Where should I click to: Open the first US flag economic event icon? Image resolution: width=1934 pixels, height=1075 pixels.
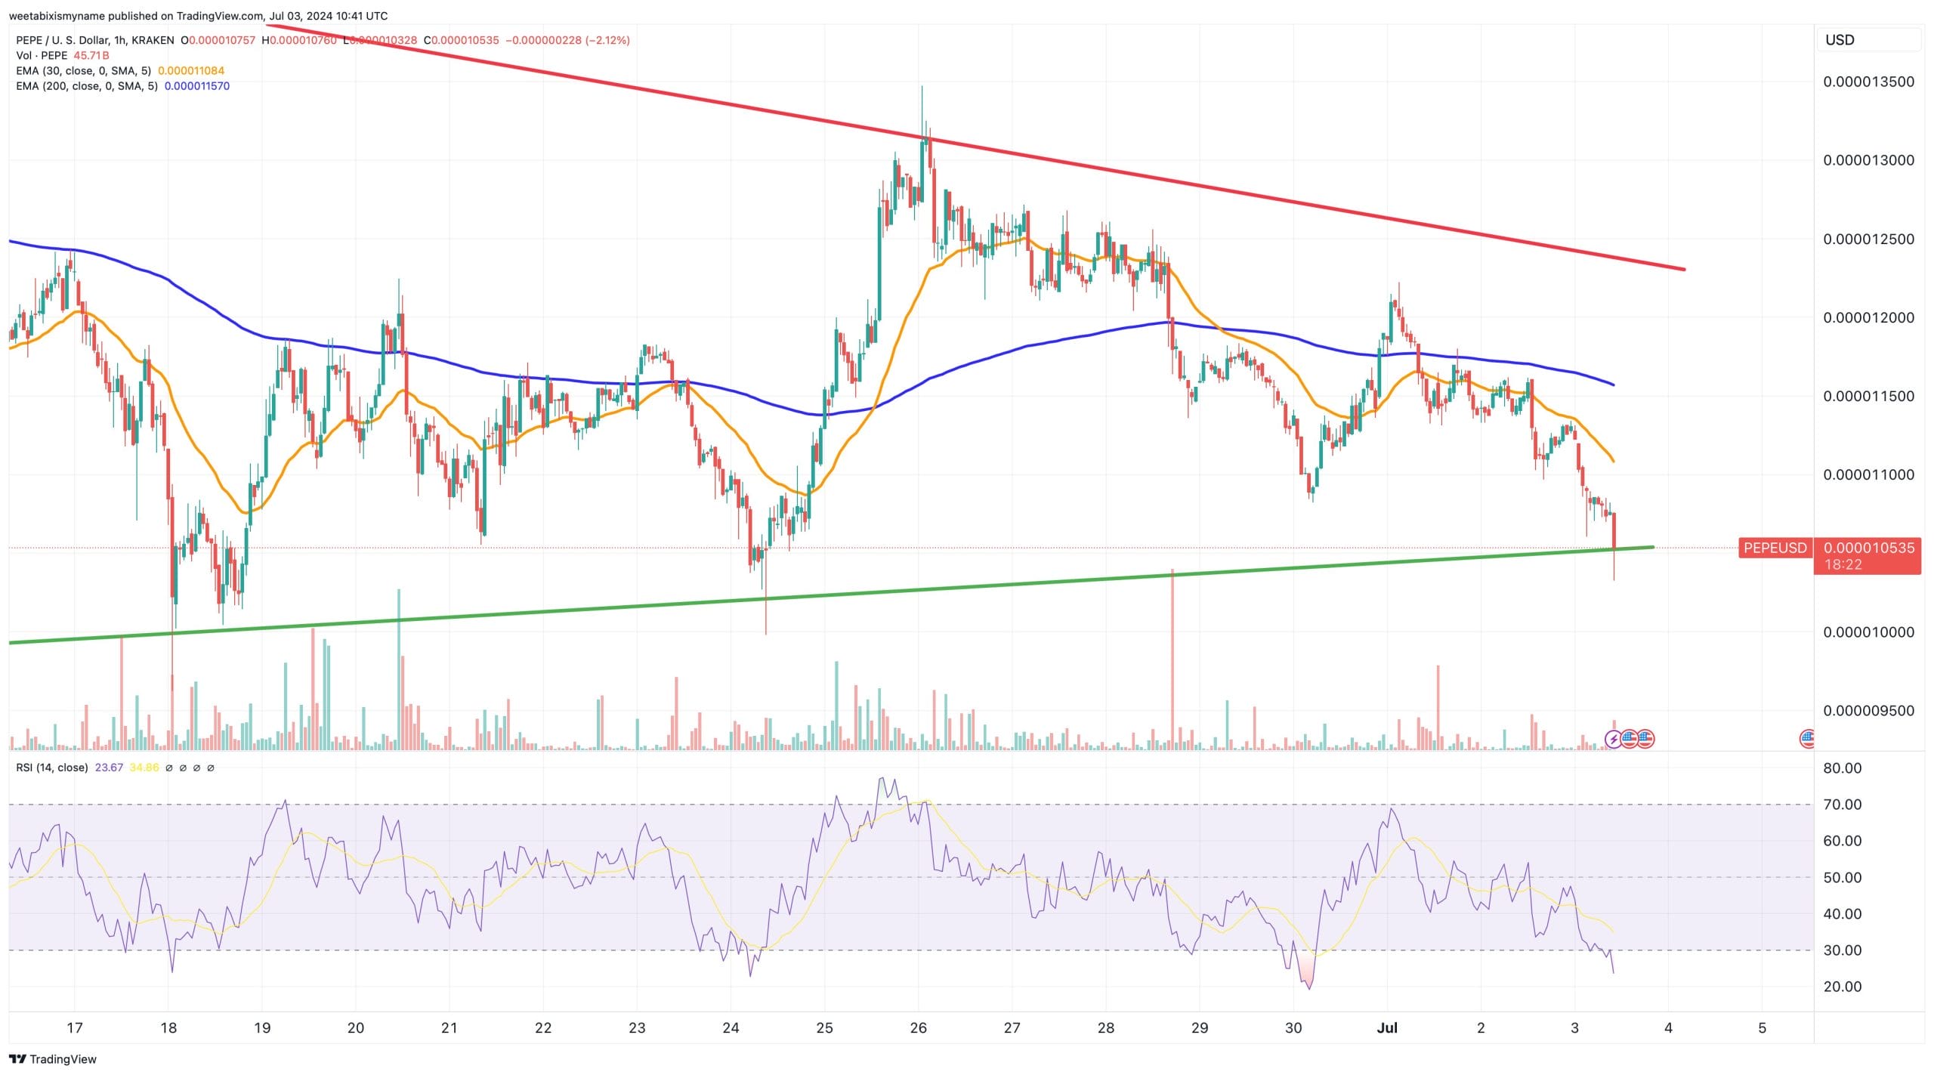(x=1630, y=739)
